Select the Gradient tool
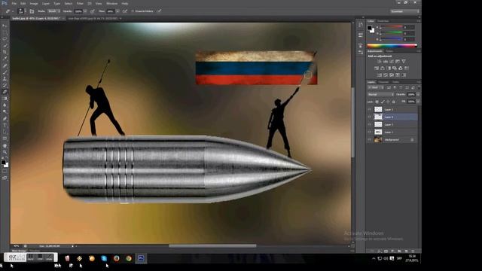The width and height of the screenshot is (482, 271). (5, 99)
